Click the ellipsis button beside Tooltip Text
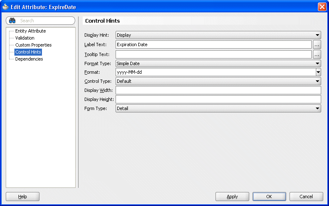Viewport: 329px width, 206px height. tap(317, 55)
